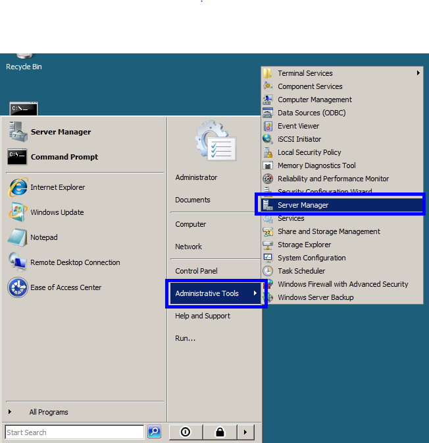Open the Notepad icon

pos(18,237)
